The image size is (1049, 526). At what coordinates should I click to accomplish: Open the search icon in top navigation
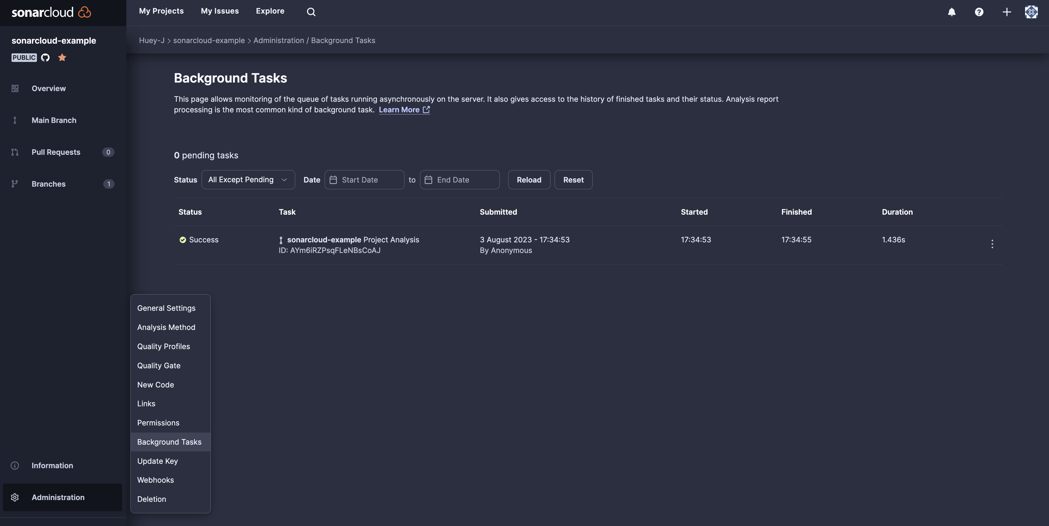tap(311, 11)
